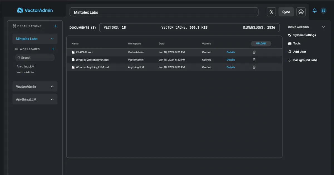
Task: Open the notifications bell
Action: coord(315,11)
